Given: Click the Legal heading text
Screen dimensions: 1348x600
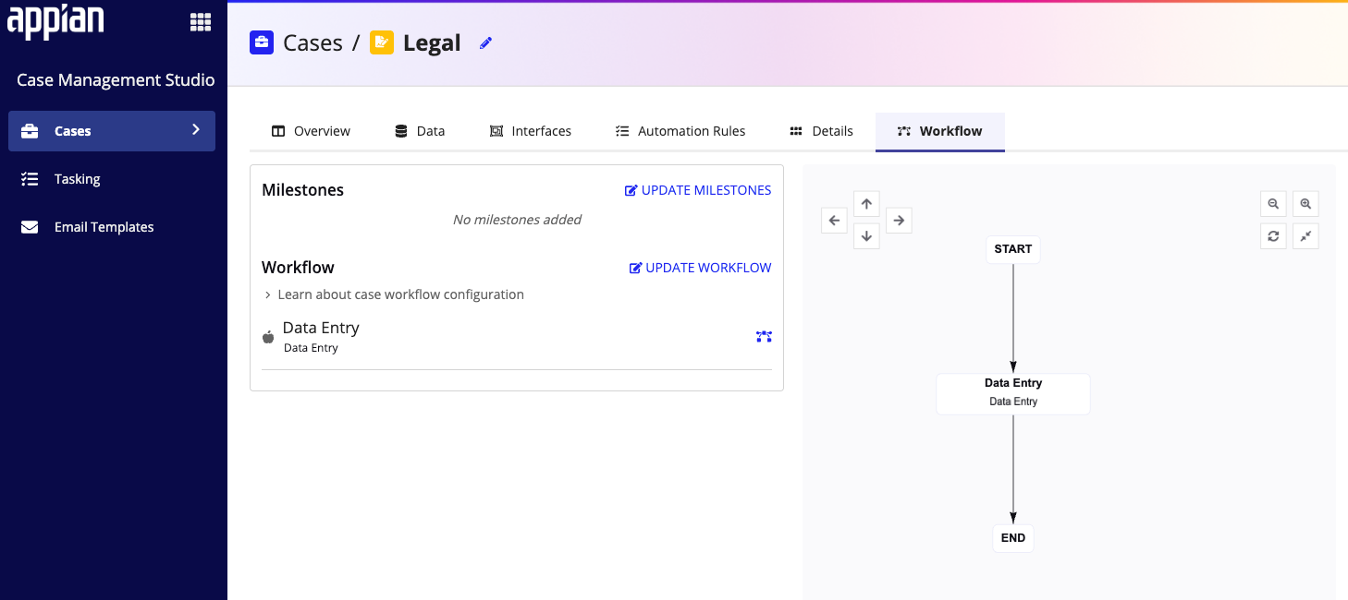Looking at the screenshot, I should 432,42.
